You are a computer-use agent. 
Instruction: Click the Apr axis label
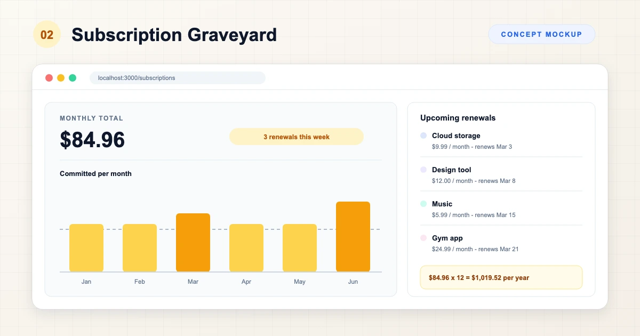tap(246, 282)
